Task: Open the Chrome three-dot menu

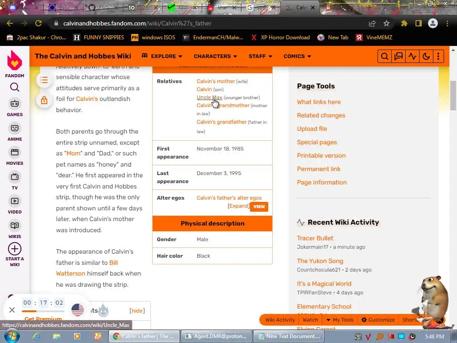Action: 447,23
